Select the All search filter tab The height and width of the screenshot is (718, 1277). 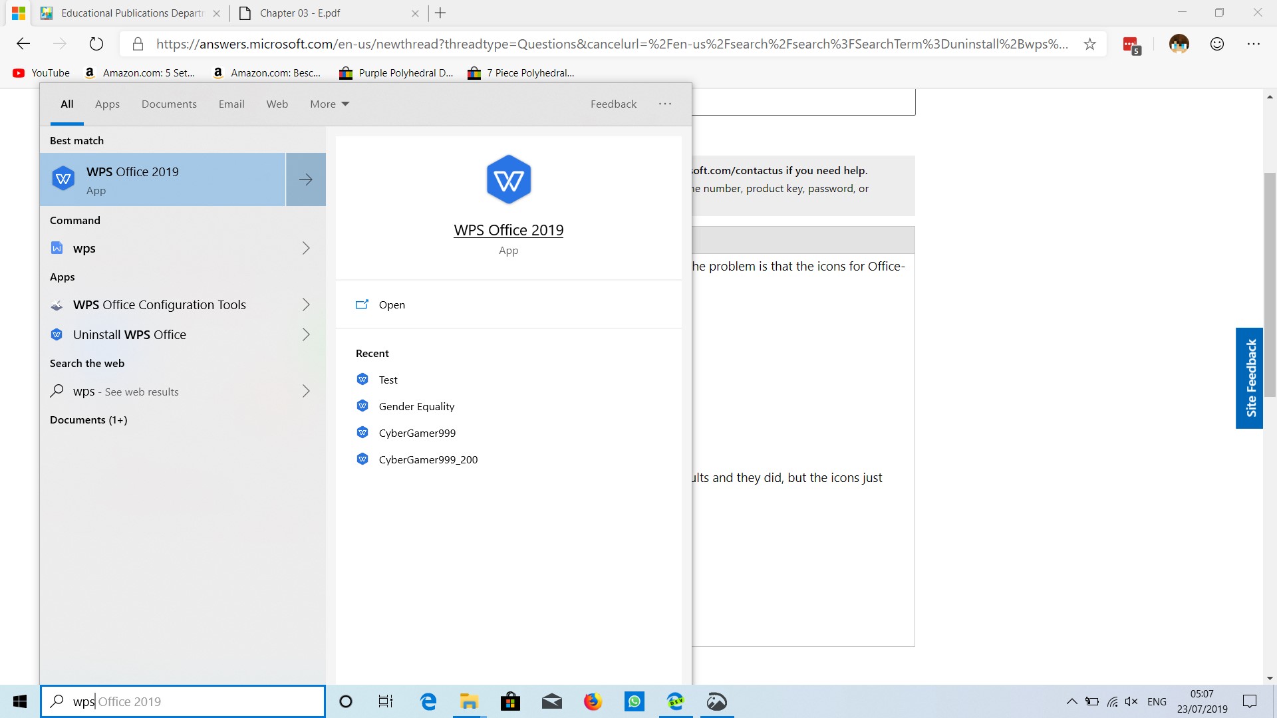tap(68, 104)
